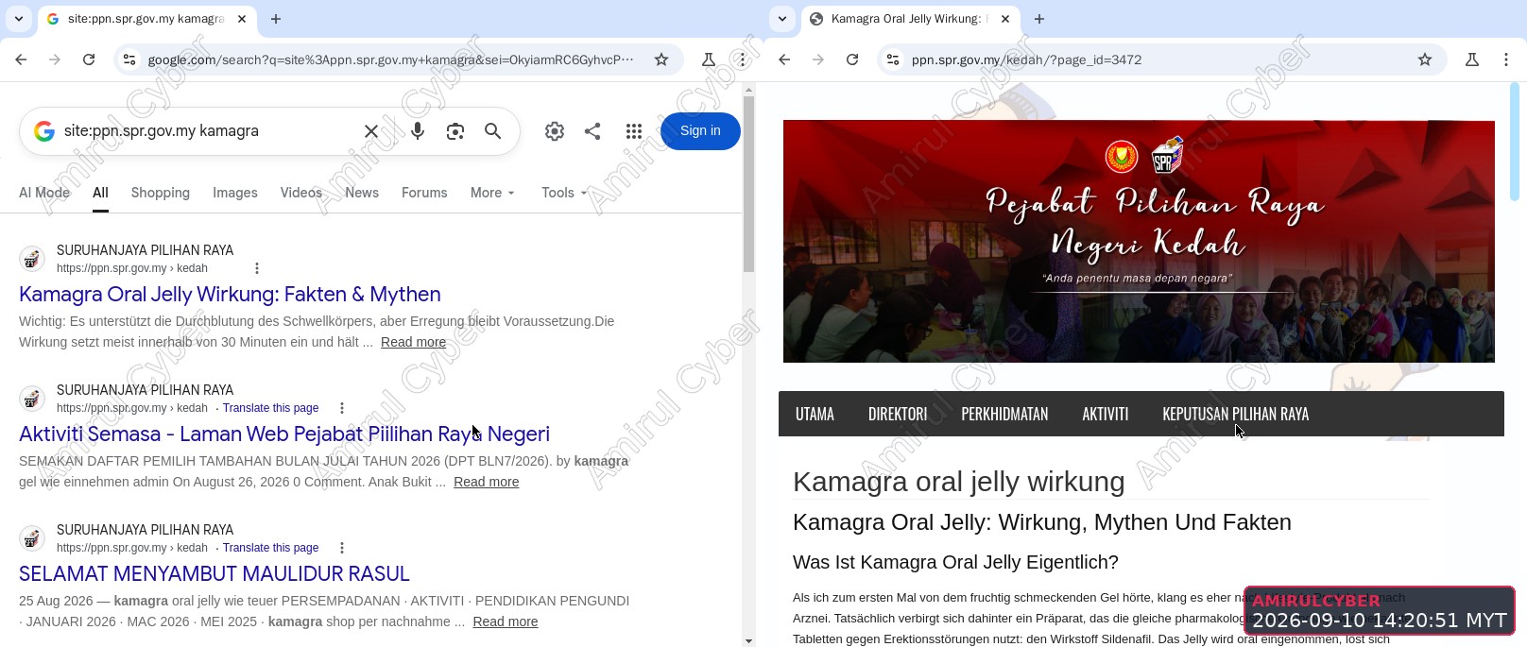Open PERKHIDMATAN menu item
The width and height of the screenshot is (1527, 647).
[x=1004, y=414]
